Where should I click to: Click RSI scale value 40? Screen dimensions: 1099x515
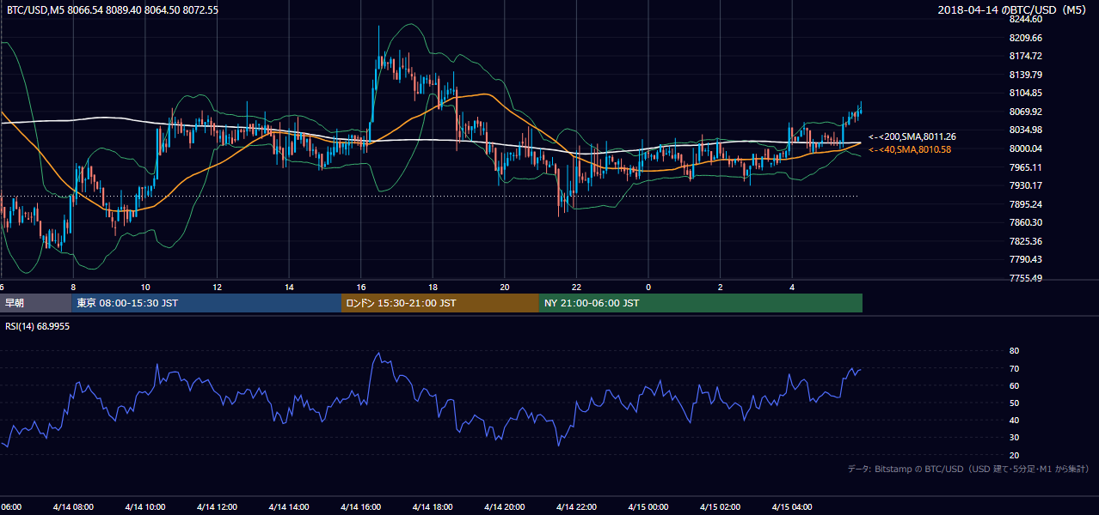tap(1014, 420)
